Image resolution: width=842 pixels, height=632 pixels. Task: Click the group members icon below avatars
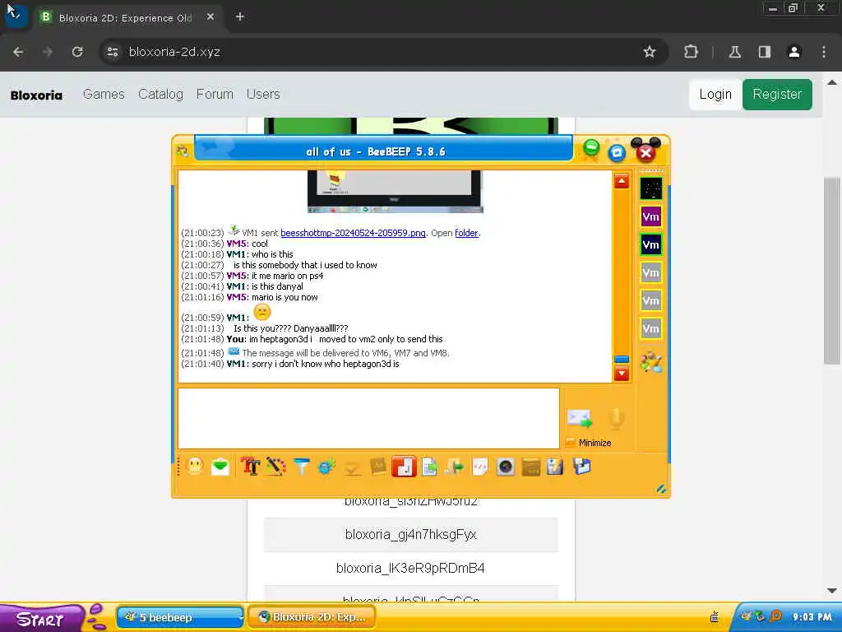tap(651, 362)
